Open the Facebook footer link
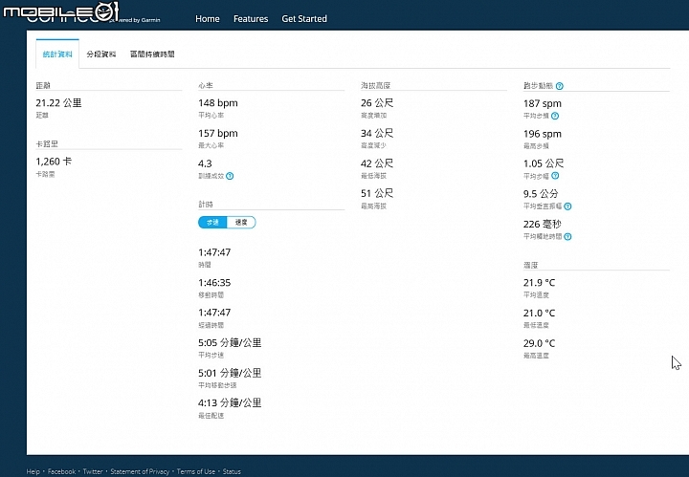Viewport: 689px width, 477px height. (61, 471)
